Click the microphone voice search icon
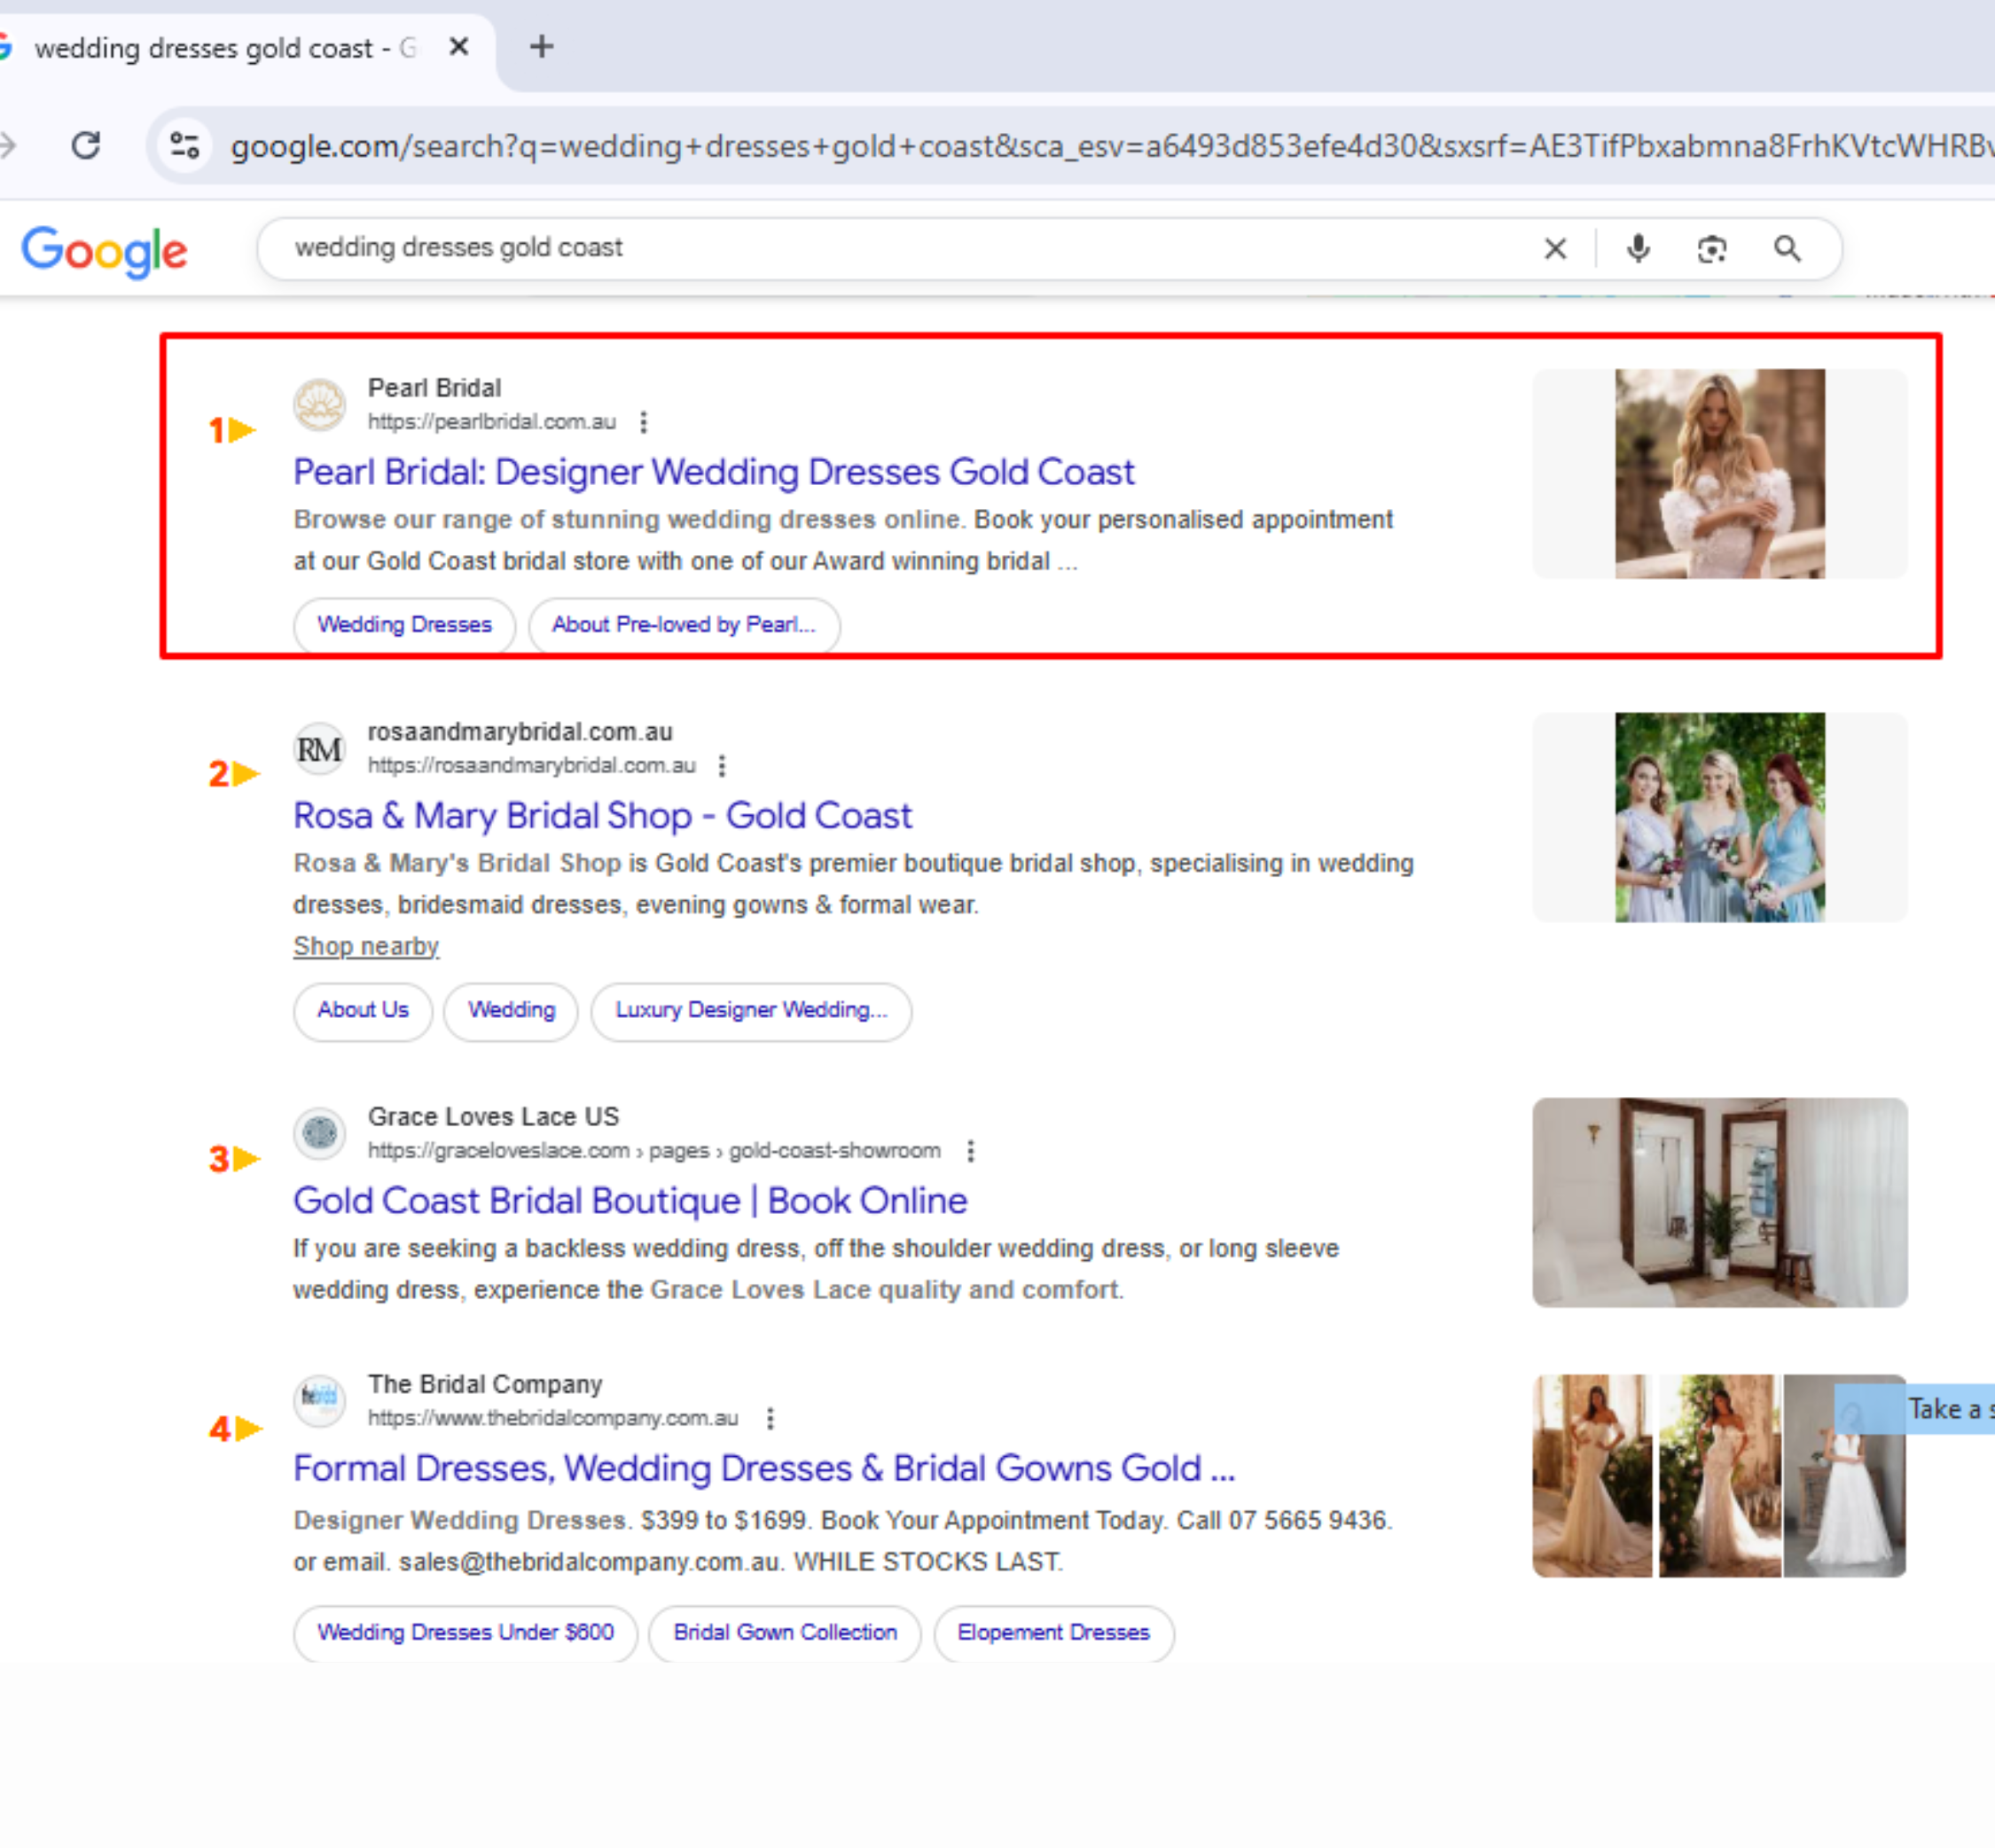 tap(1637, 248)
